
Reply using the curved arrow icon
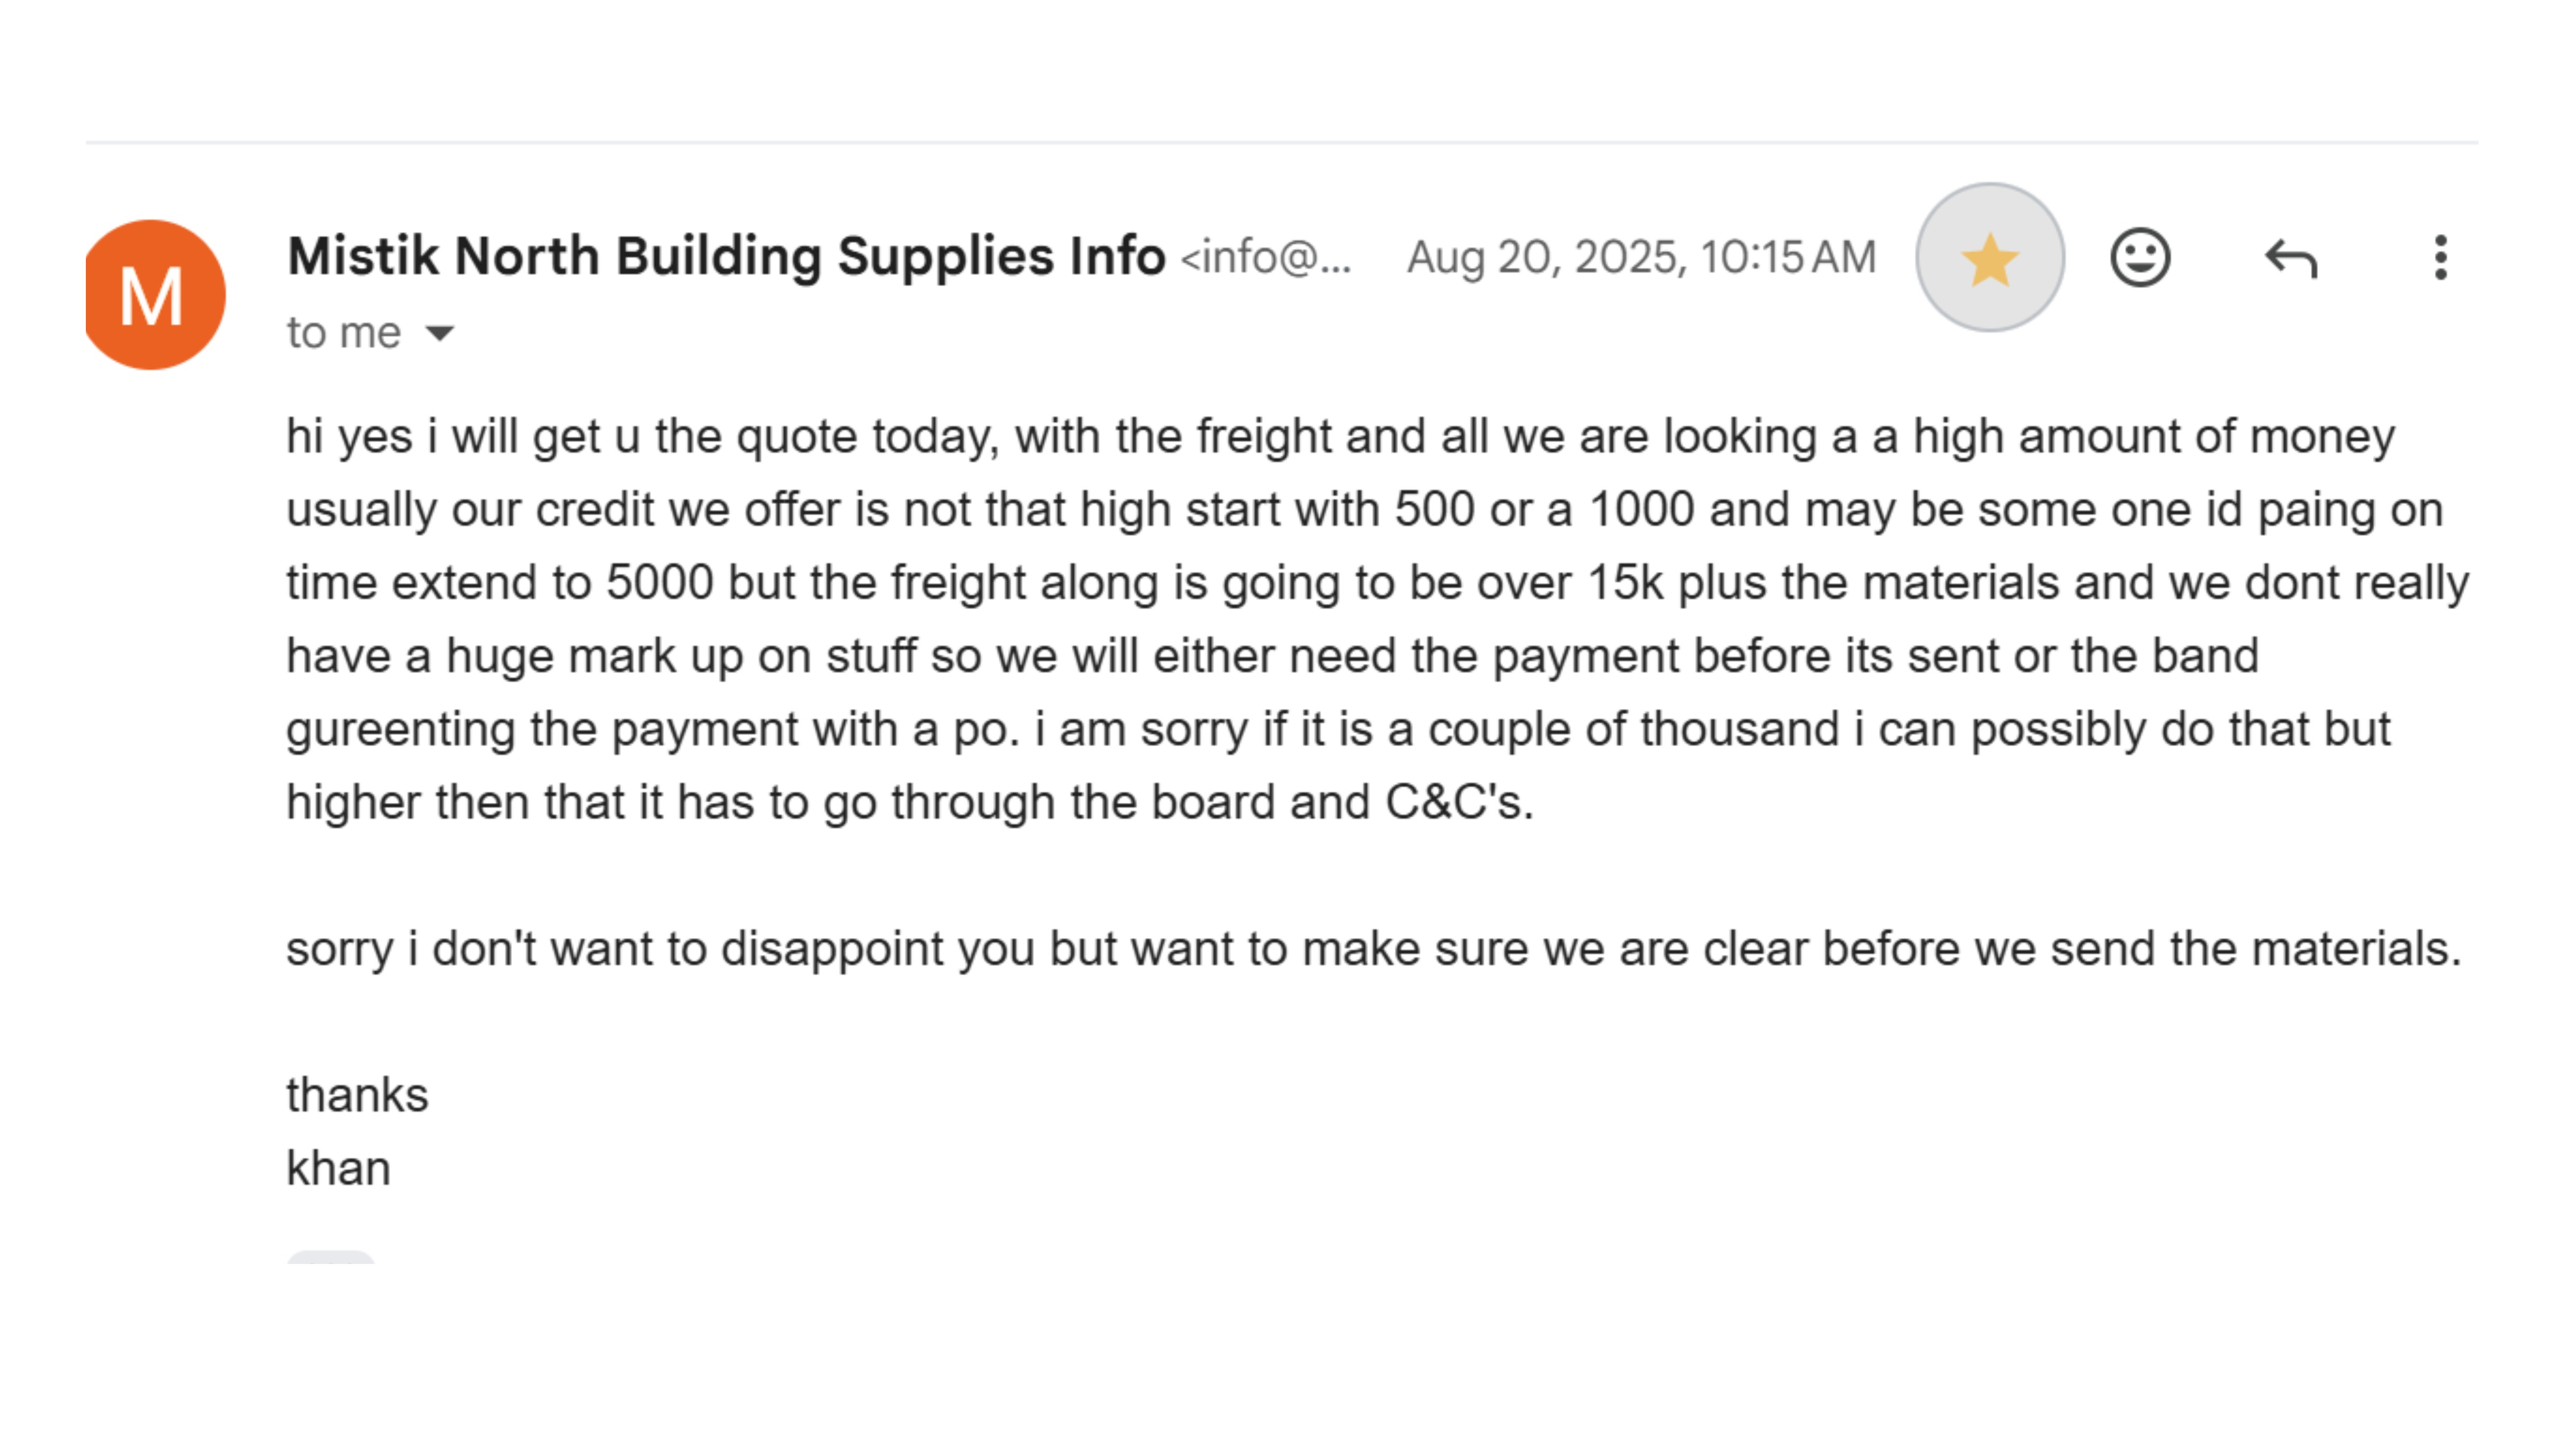[x=2290, y=259]
